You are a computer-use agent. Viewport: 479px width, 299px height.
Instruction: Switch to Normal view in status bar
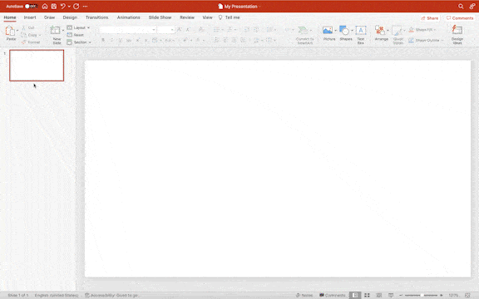[x=354, y=296]
